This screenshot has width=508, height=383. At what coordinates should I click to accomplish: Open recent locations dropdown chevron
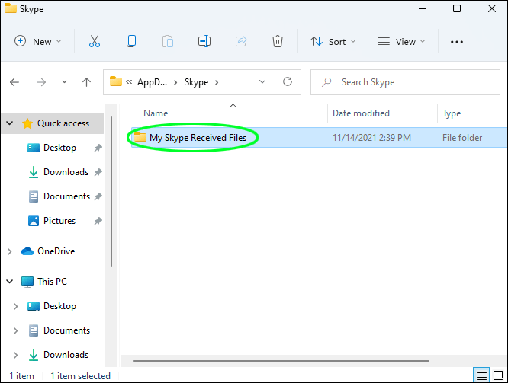click(x=65, y=82)
